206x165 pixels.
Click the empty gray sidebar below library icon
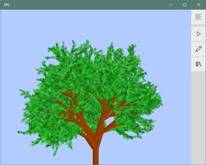(198, 118)
